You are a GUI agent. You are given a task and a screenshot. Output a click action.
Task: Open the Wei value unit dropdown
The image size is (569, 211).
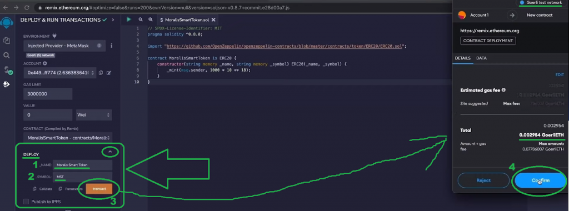click(94, 115)
